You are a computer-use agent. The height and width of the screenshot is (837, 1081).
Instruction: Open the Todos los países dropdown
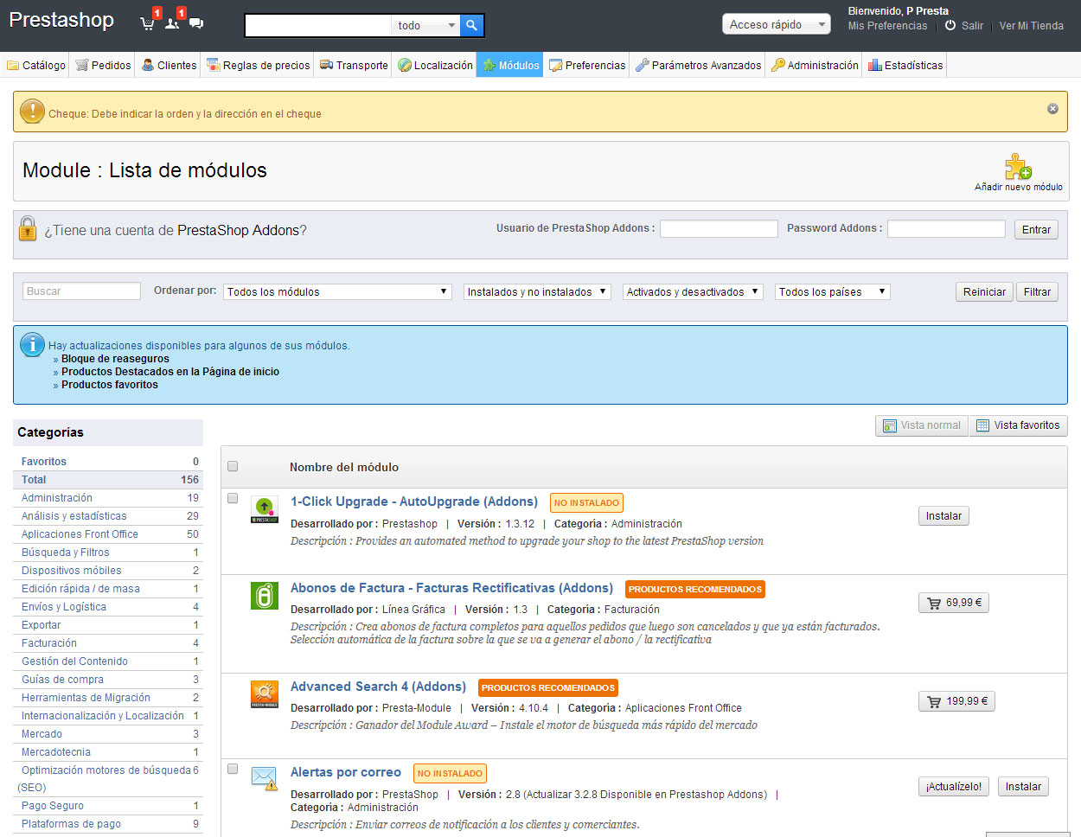coord(833,291)
